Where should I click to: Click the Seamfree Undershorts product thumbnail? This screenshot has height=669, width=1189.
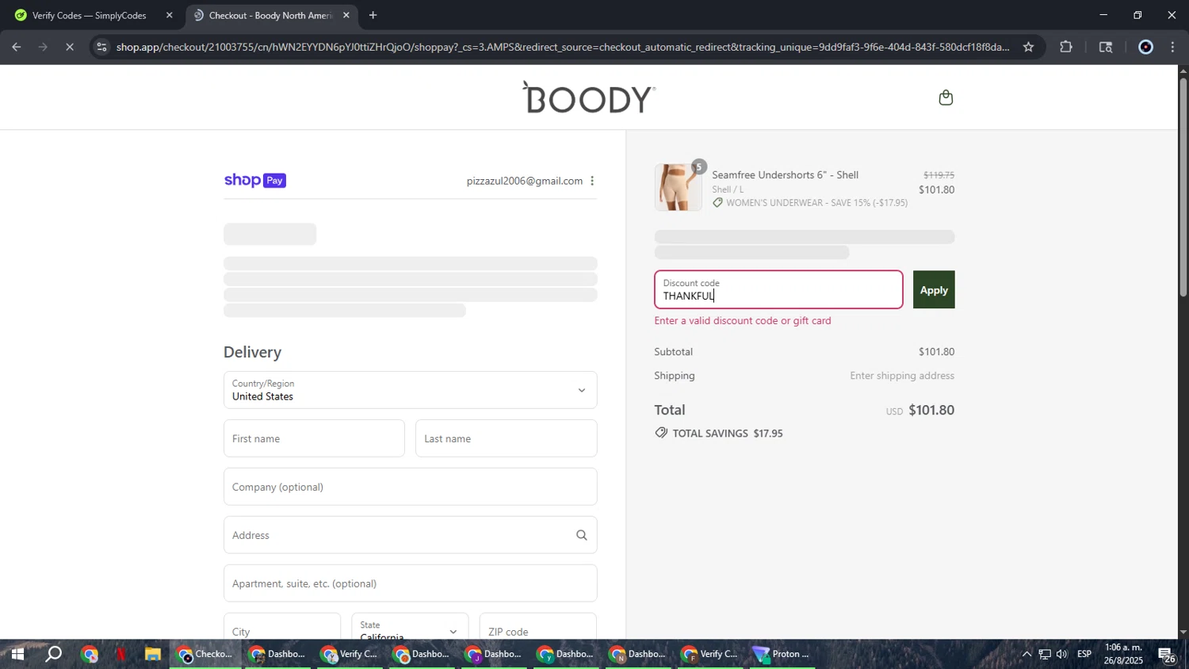click(x=678, y=187)
